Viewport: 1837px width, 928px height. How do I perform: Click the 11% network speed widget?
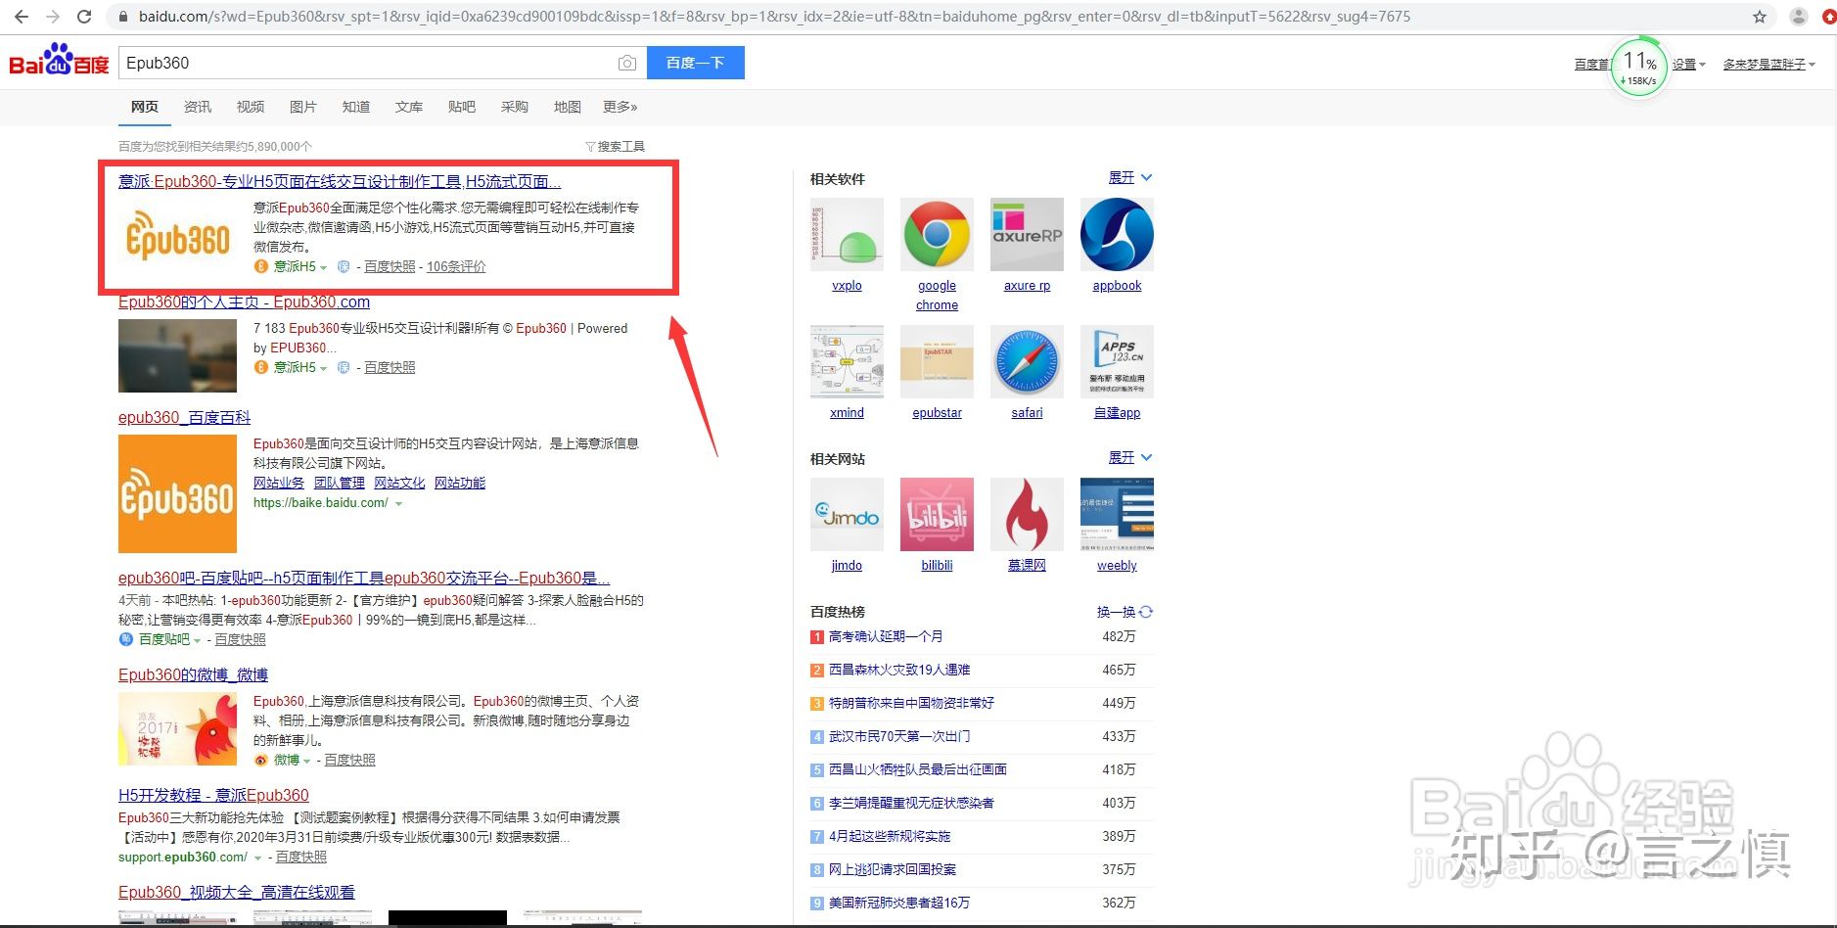1639,67
